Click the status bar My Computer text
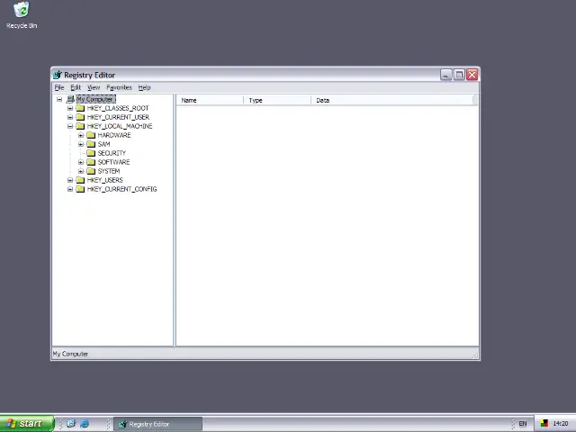576x432 pixels. (70, 354)
